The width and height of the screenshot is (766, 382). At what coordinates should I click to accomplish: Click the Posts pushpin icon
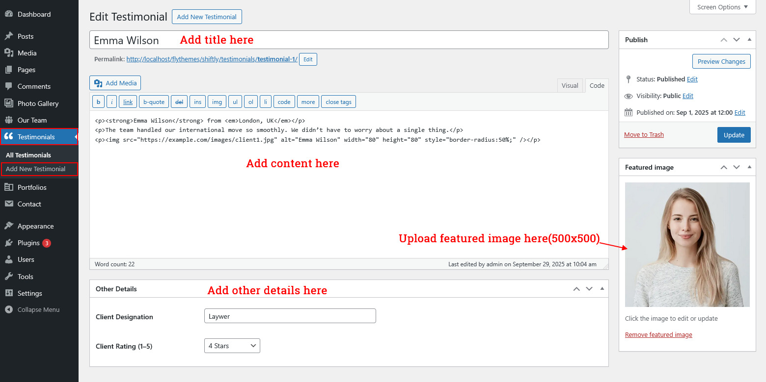(8, 36)
